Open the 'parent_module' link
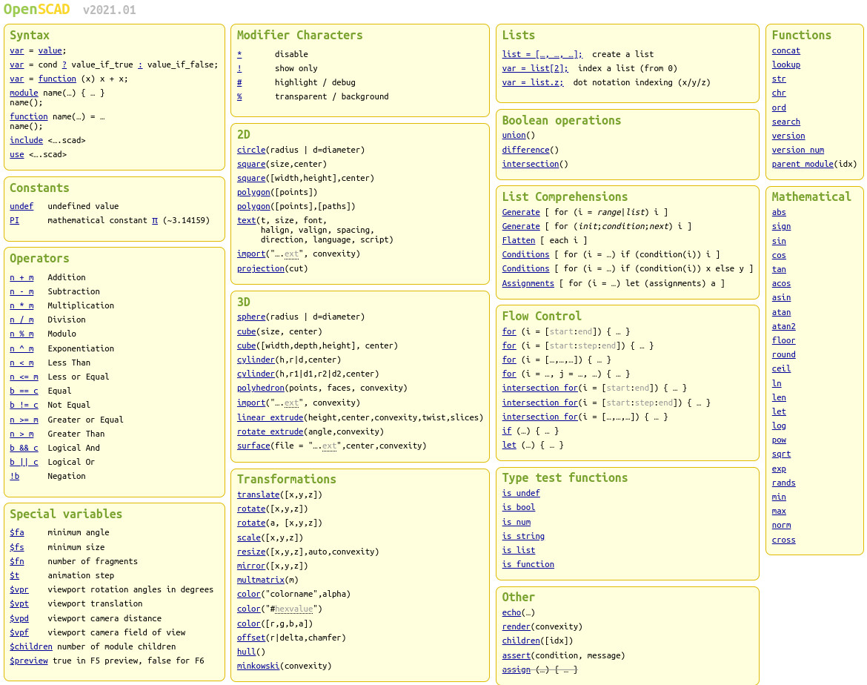 (x=803, y=165)
